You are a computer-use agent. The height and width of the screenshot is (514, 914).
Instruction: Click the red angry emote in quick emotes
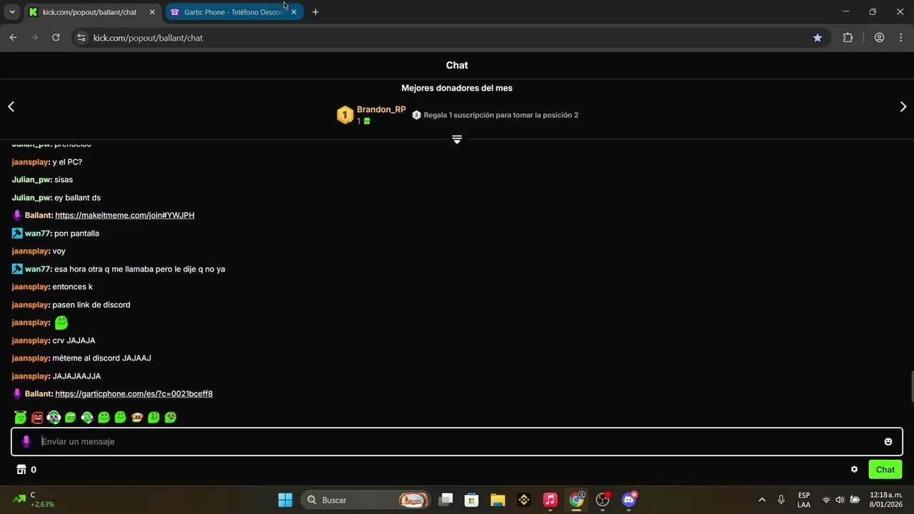(37, 418)
